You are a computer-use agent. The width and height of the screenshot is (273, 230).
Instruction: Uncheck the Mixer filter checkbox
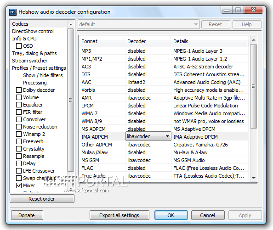19,185
